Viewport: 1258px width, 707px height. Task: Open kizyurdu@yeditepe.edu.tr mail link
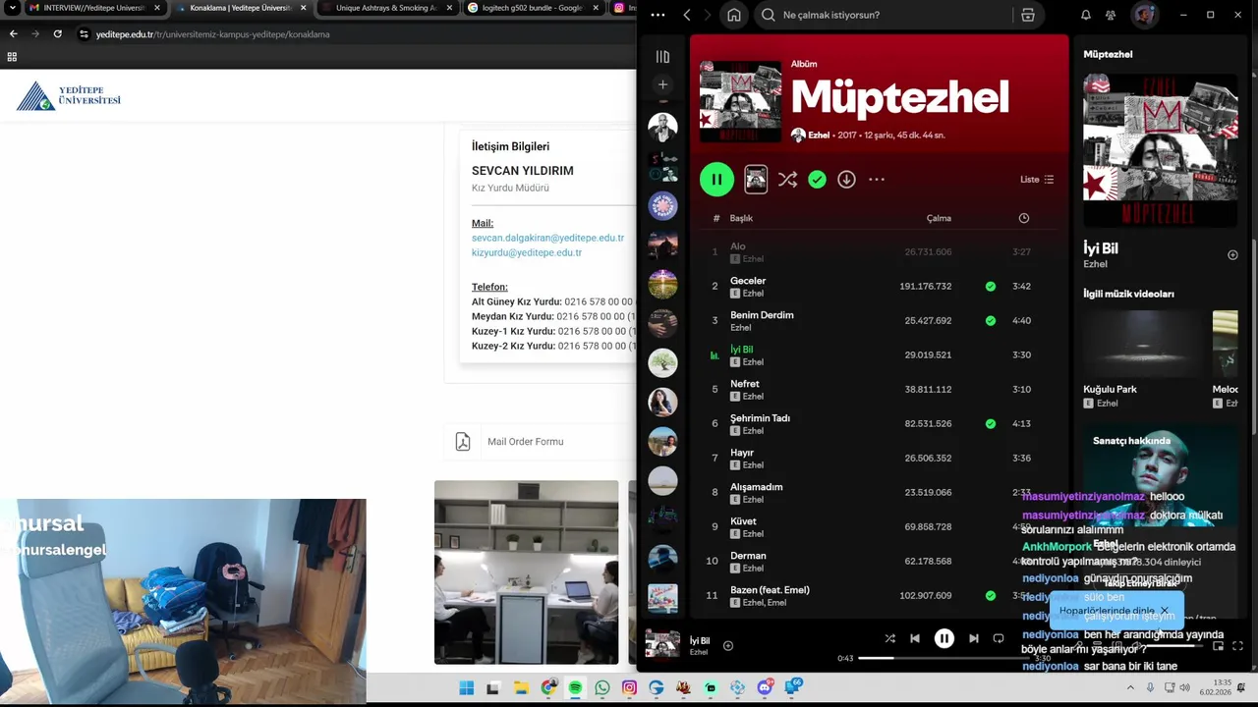(x=527, y=252)
